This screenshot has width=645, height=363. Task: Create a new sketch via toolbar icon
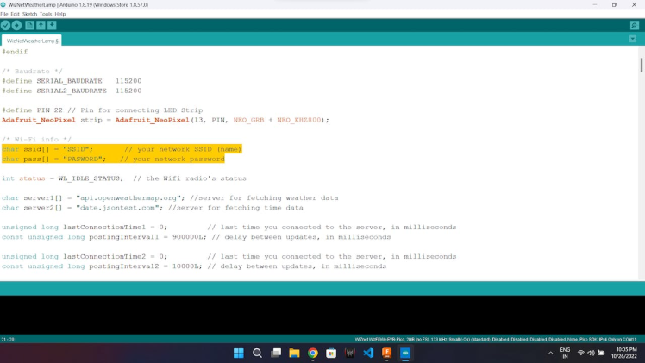(29, 26)
